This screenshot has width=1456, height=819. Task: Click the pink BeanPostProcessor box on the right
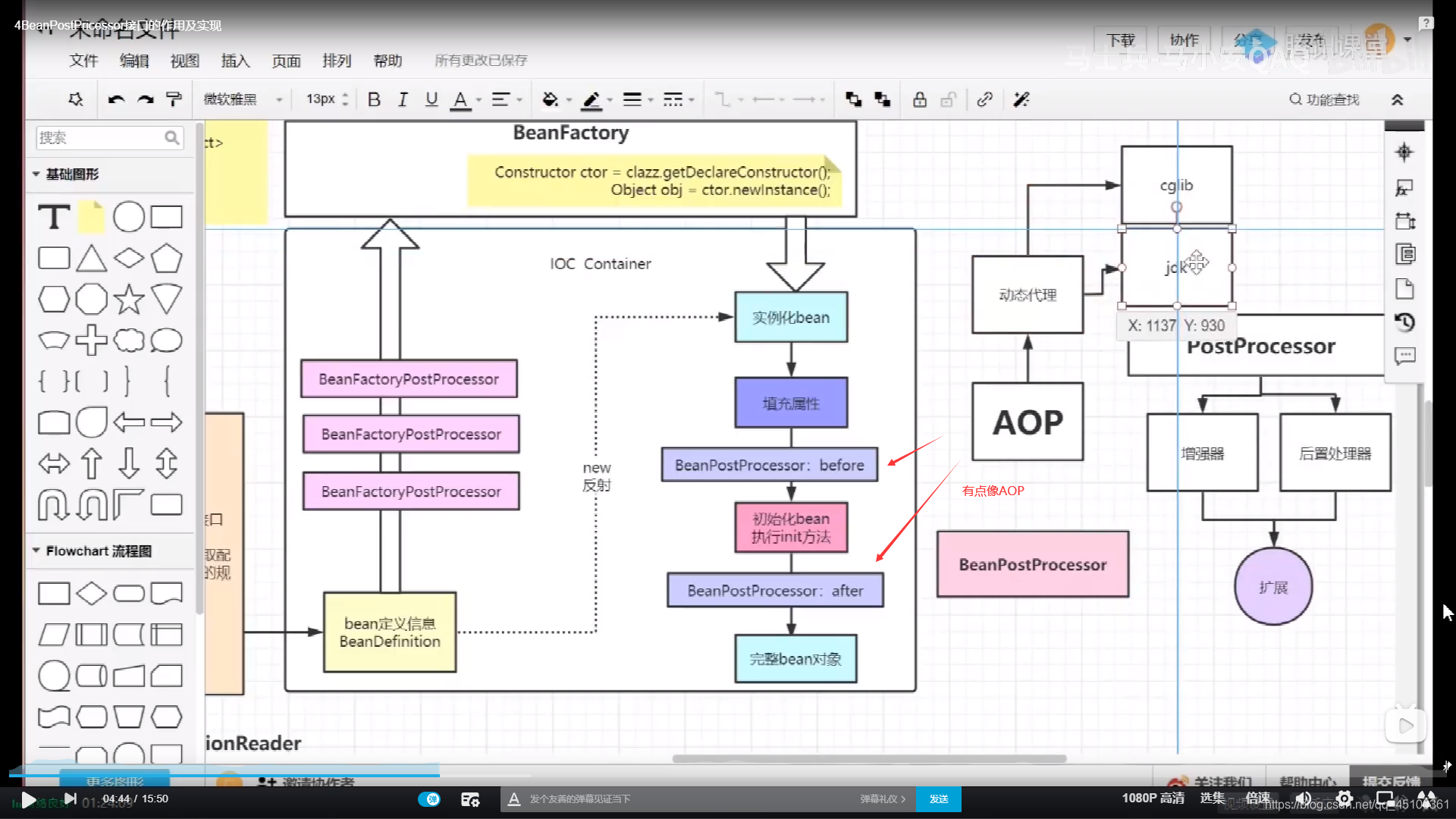coord(1032,564)
